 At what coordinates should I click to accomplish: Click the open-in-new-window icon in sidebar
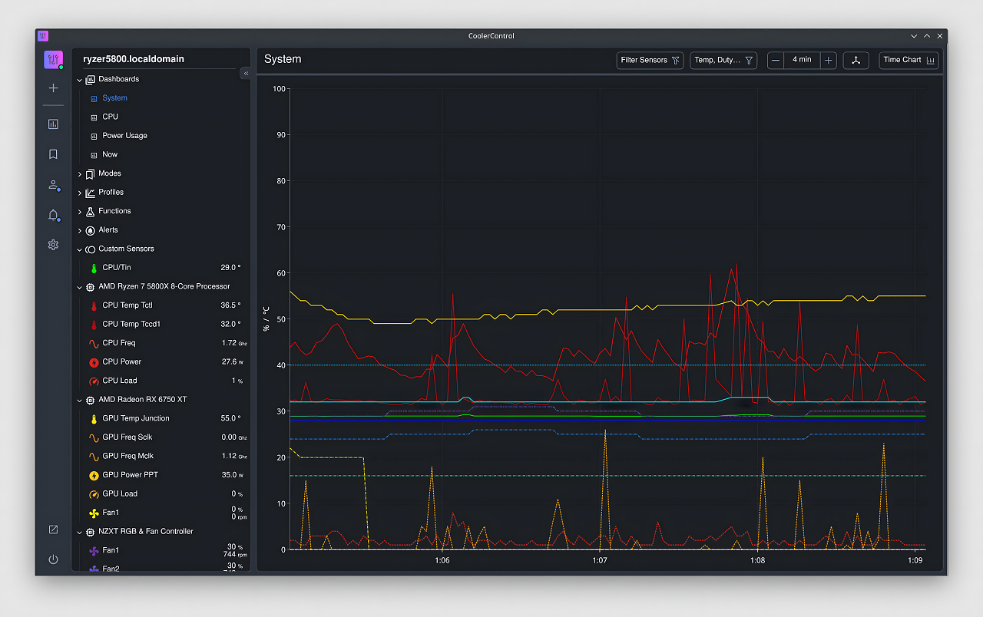pos(53,530)
